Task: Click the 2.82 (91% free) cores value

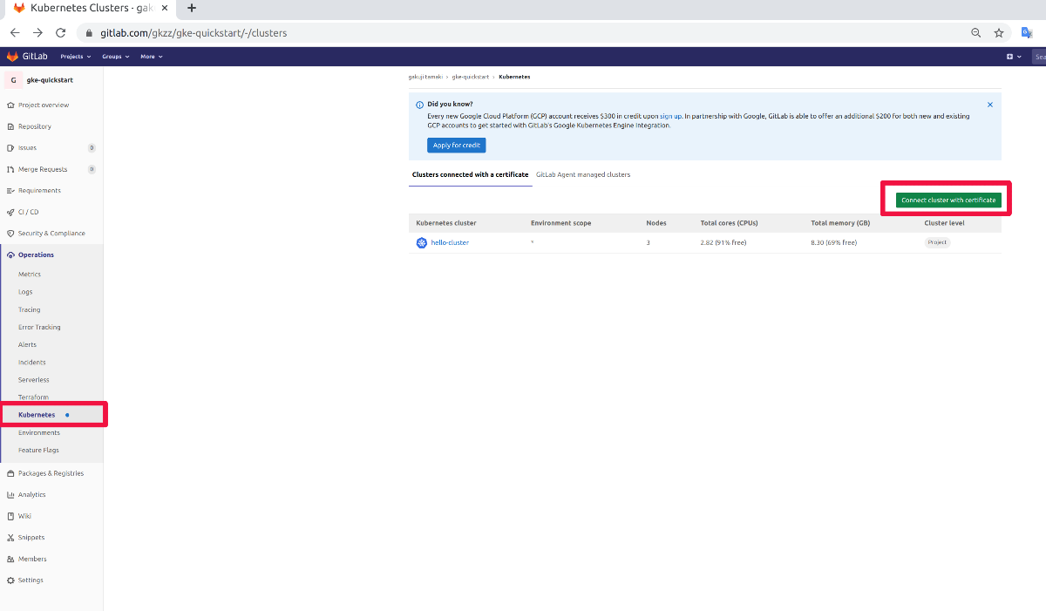Action: coord(723,242)
